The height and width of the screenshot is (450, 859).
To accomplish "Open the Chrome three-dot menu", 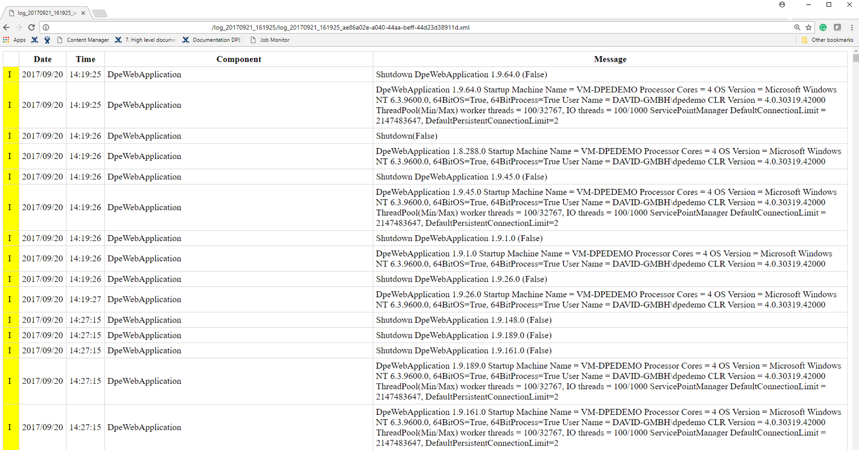I will (x=852, y=28).
